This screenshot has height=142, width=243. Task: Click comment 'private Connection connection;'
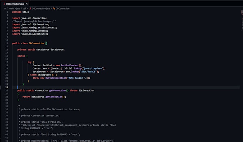[x=40, y=116]
